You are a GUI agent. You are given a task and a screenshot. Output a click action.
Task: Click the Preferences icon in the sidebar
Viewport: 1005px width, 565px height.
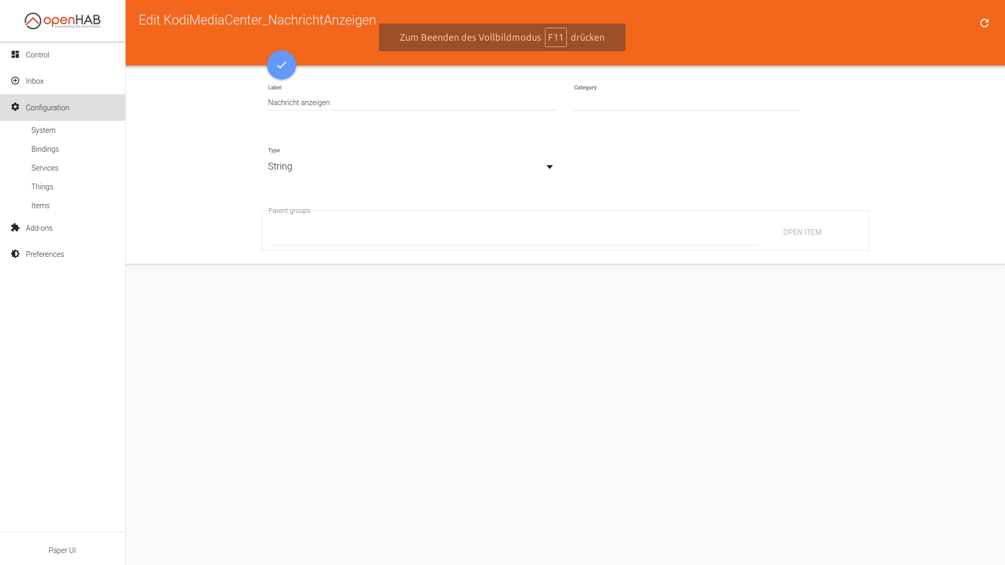pyautogui.click(x=15, y=254)
